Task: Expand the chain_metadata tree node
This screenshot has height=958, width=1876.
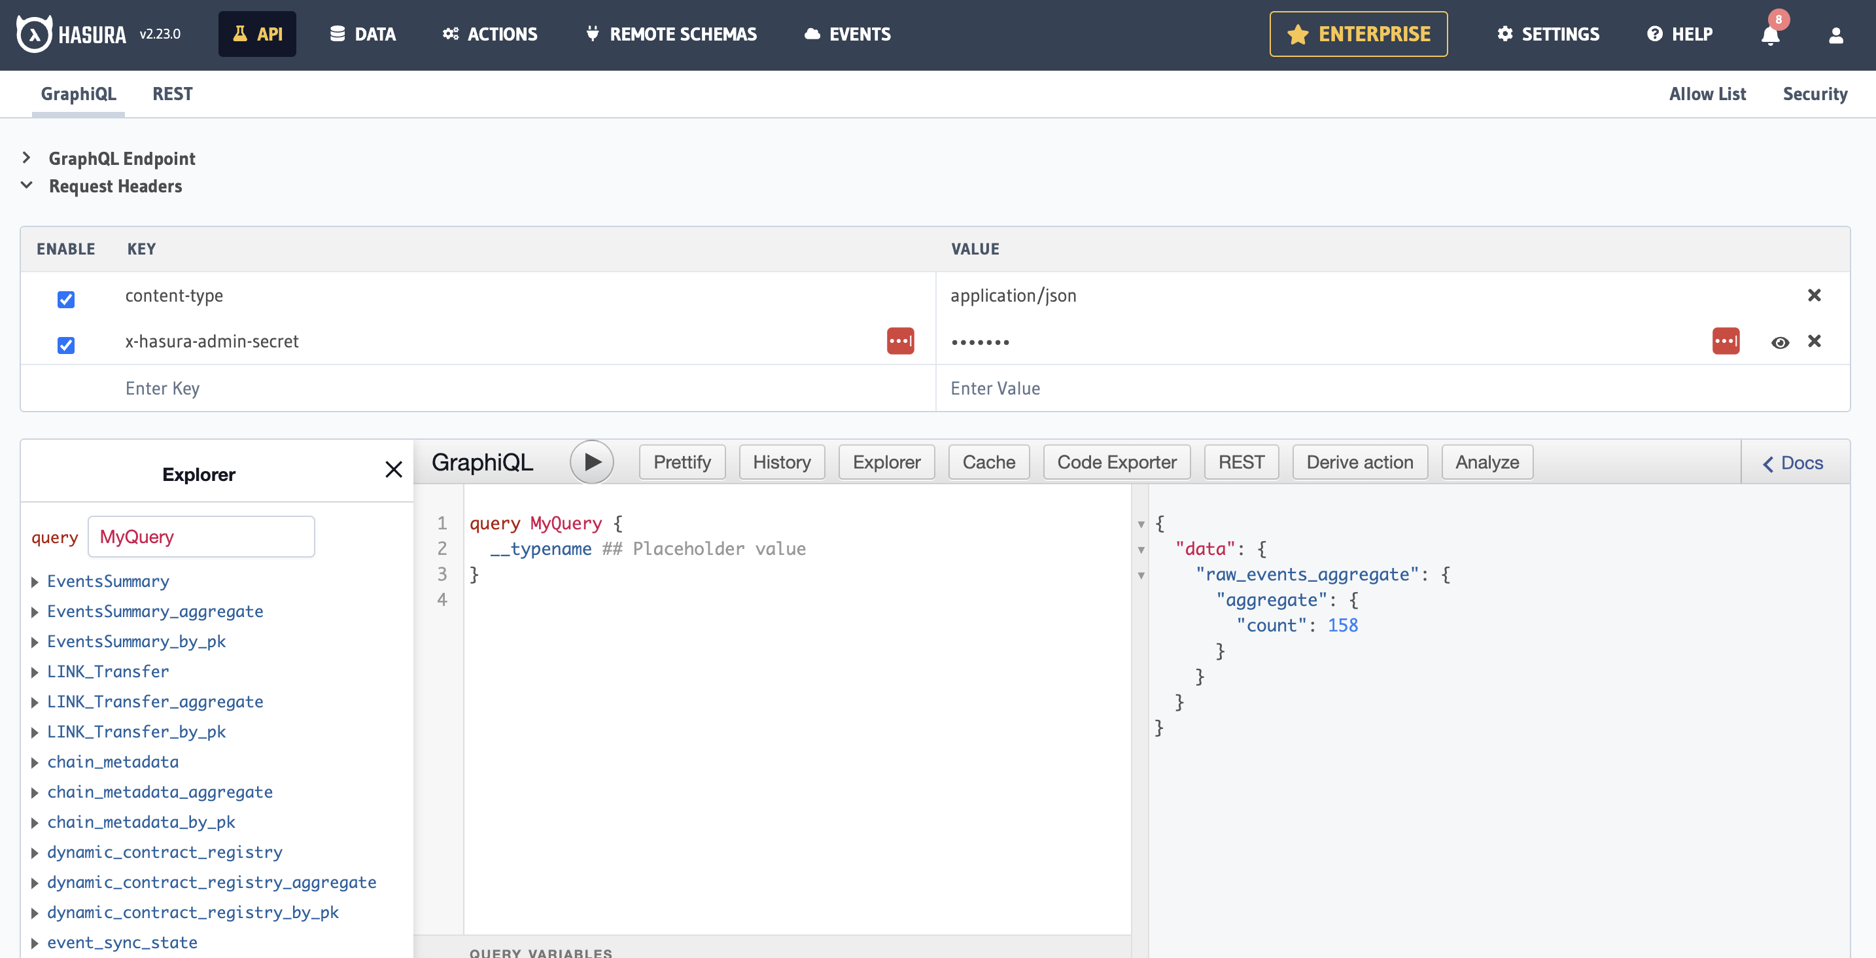Action: [x=34, y=762]
